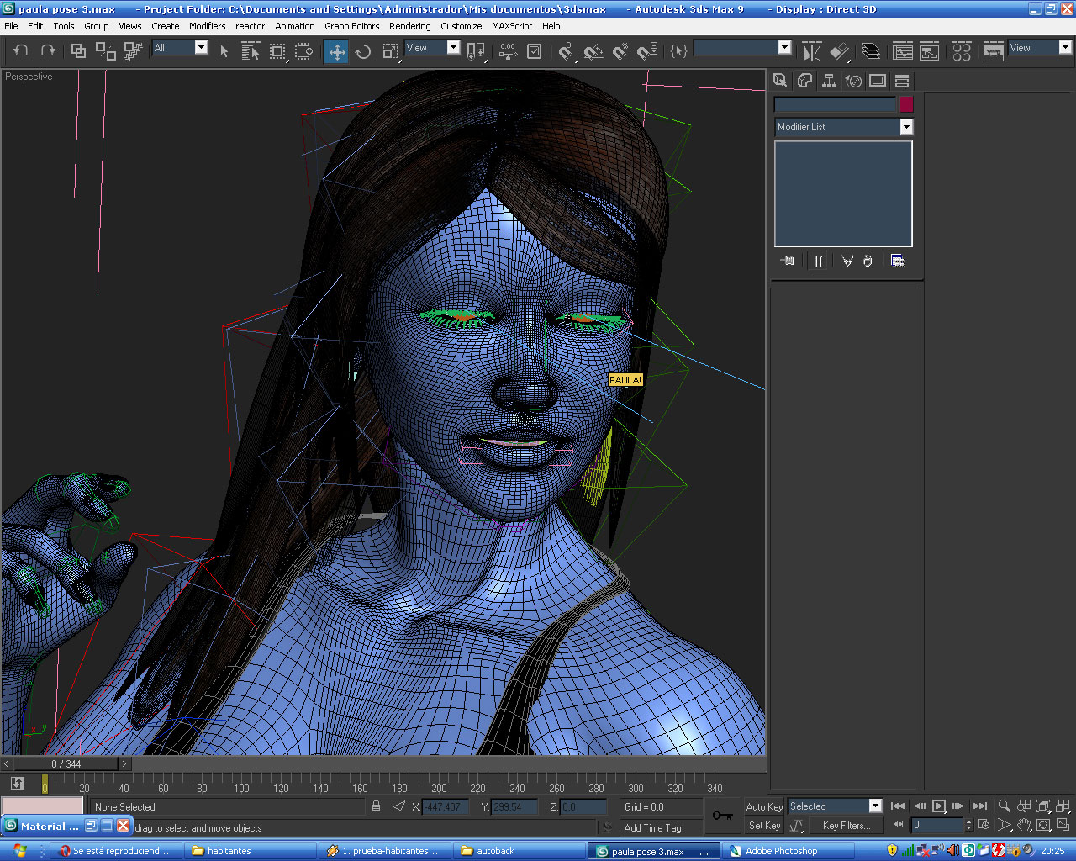This screenshot has width=1076, height=861.
Task: Open the Hierarchy command panel tab
Action: pyautogui.click(x=829, y=81)
